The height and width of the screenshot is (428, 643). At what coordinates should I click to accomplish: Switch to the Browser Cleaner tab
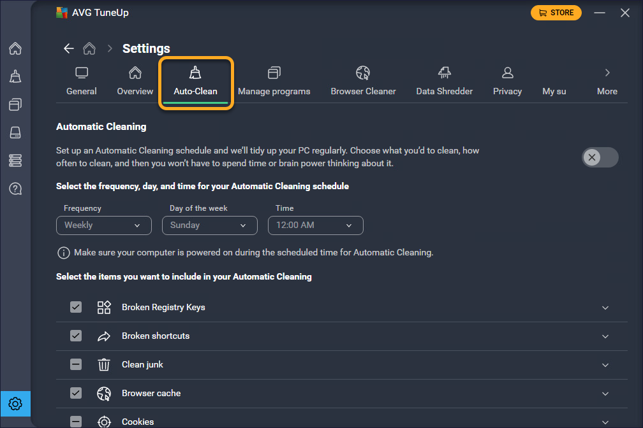click(363, 81)
